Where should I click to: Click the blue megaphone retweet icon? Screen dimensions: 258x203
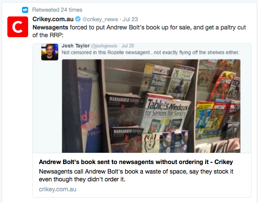[25, 10]
